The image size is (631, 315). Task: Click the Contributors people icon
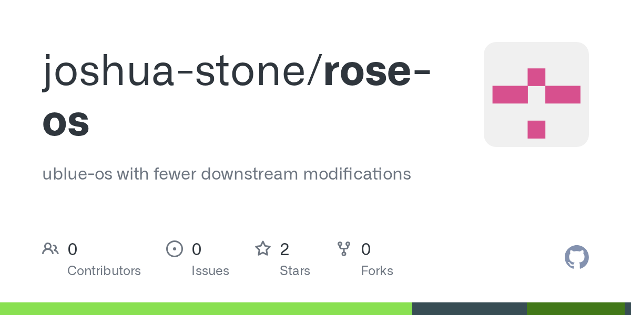pyautogui.click(x=50, y=248)
